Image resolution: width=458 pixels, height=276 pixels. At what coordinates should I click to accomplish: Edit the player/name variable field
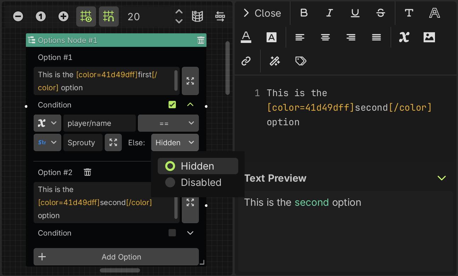[99, 123]
